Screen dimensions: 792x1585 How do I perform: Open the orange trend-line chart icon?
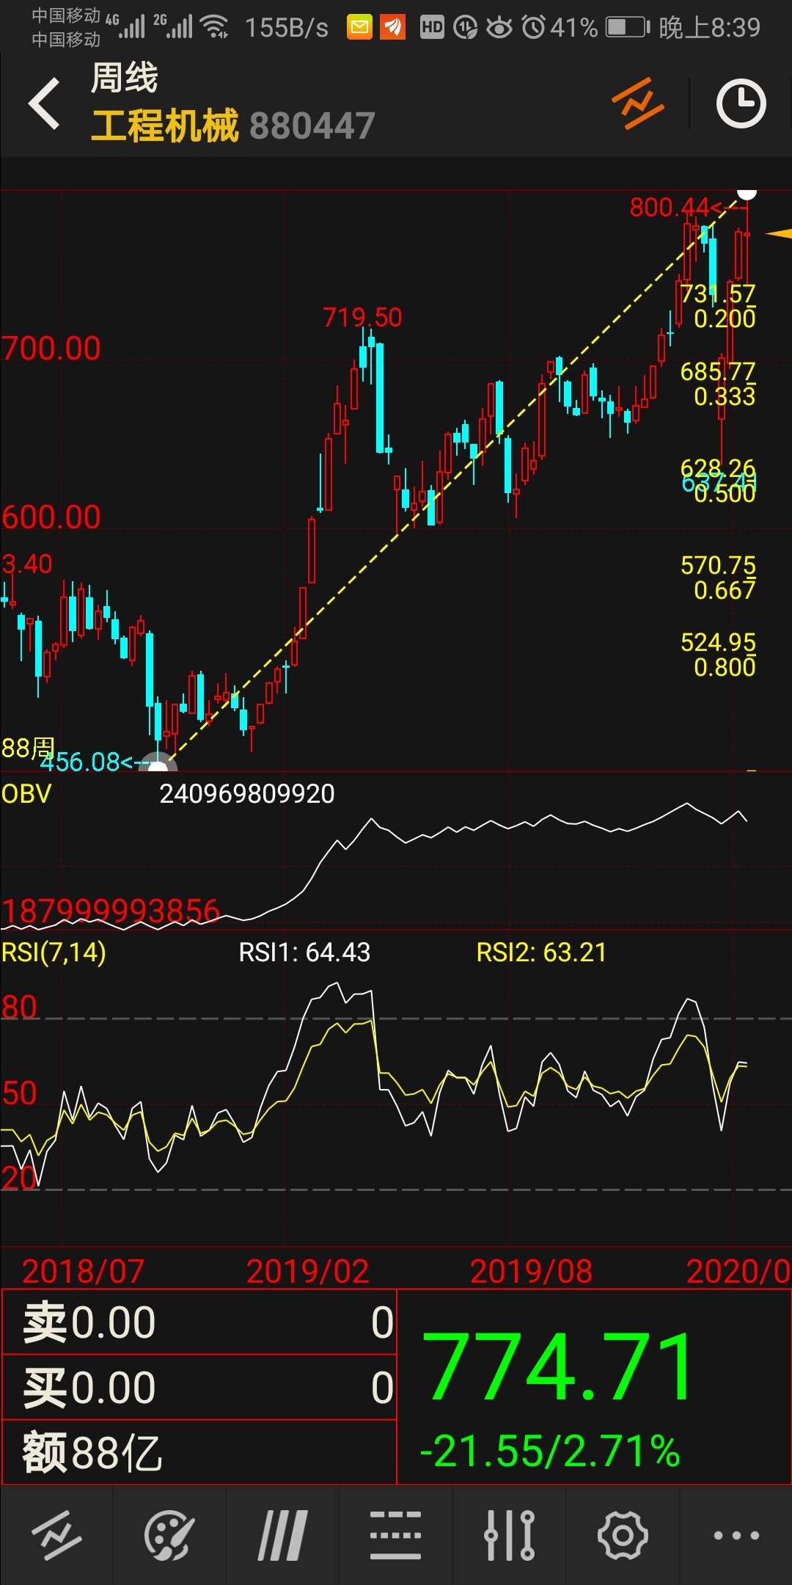(637, 103)
